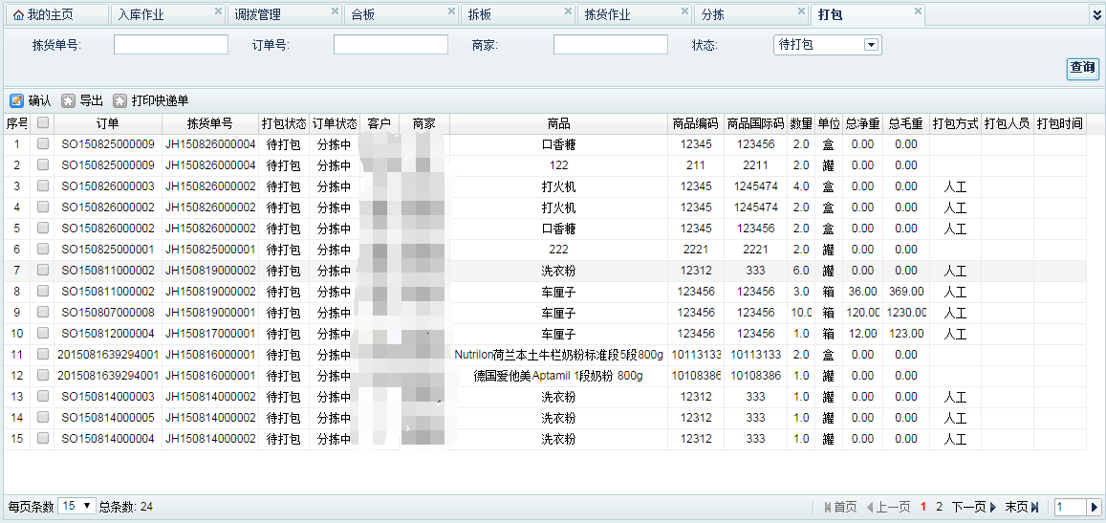Screen dimensions: 1106x523
Task: Click the 确认 confirm icon in toolbar
Action: 16,100
